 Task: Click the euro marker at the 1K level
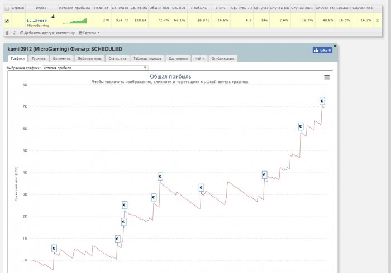(x=117, y=239)
